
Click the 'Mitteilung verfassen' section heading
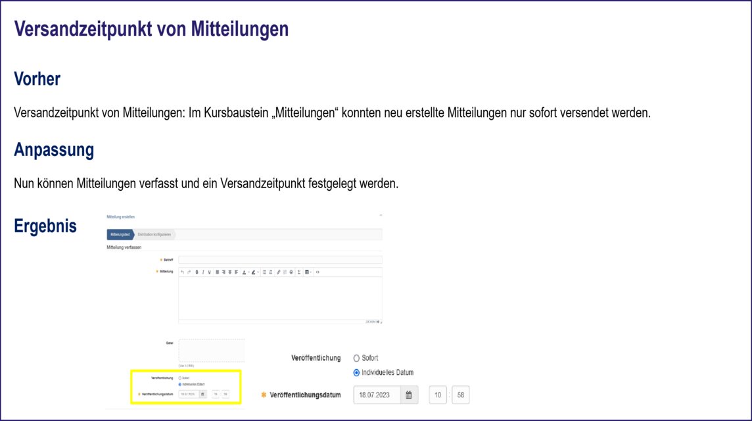click(124, 247)
